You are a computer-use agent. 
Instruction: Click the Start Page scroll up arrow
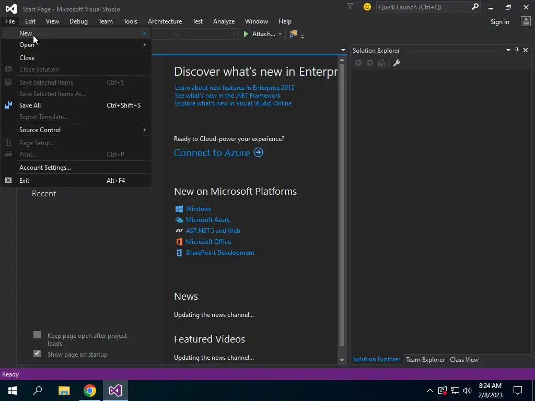342,60
